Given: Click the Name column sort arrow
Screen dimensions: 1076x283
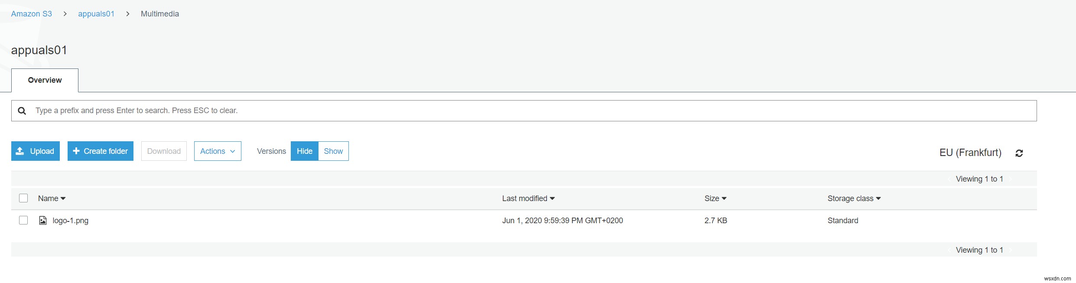Looking at the screenshot, I should click(63, 198).
